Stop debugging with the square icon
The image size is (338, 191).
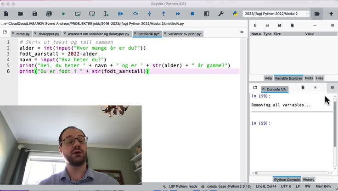192,14
